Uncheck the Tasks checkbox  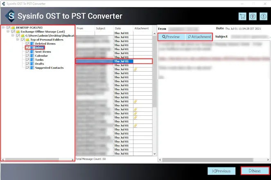pyautogui.click(x=27, y=60)
